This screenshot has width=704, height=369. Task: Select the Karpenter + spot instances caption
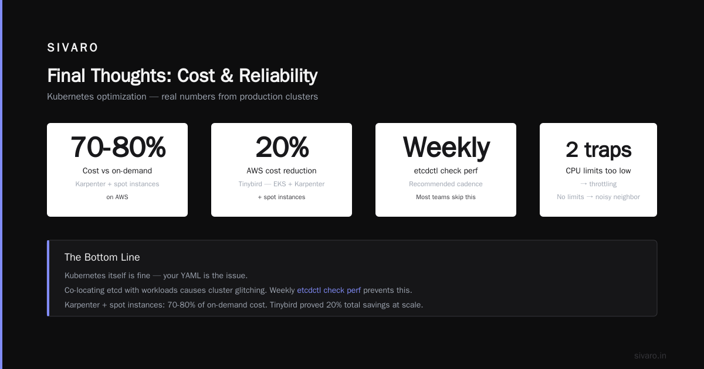tap(117, 184)
